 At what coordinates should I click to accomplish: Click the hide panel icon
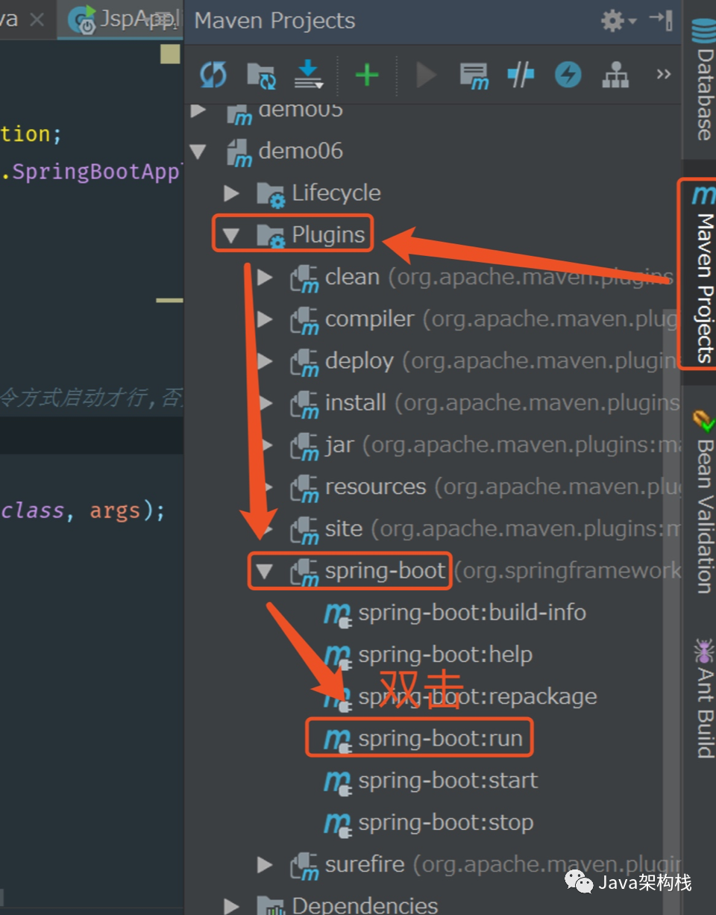[x=662, y=21]
